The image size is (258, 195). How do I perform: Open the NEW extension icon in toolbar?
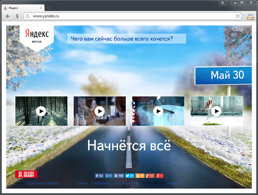250,17
